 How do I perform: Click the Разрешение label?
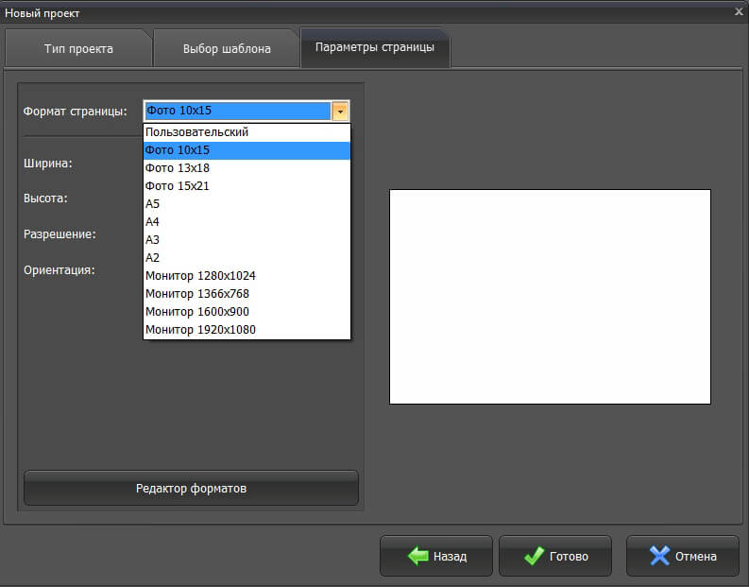tap(60, 234)
